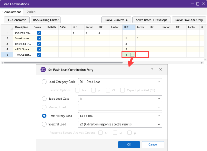This screenshot has width=207, height=151.
Task: Select the Basic Load Case radio option
Action: [x=44, y=99]
